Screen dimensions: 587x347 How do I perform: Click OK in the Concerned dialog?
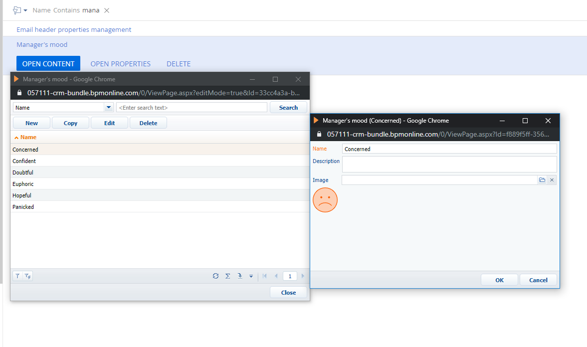[x=499, y=280]
